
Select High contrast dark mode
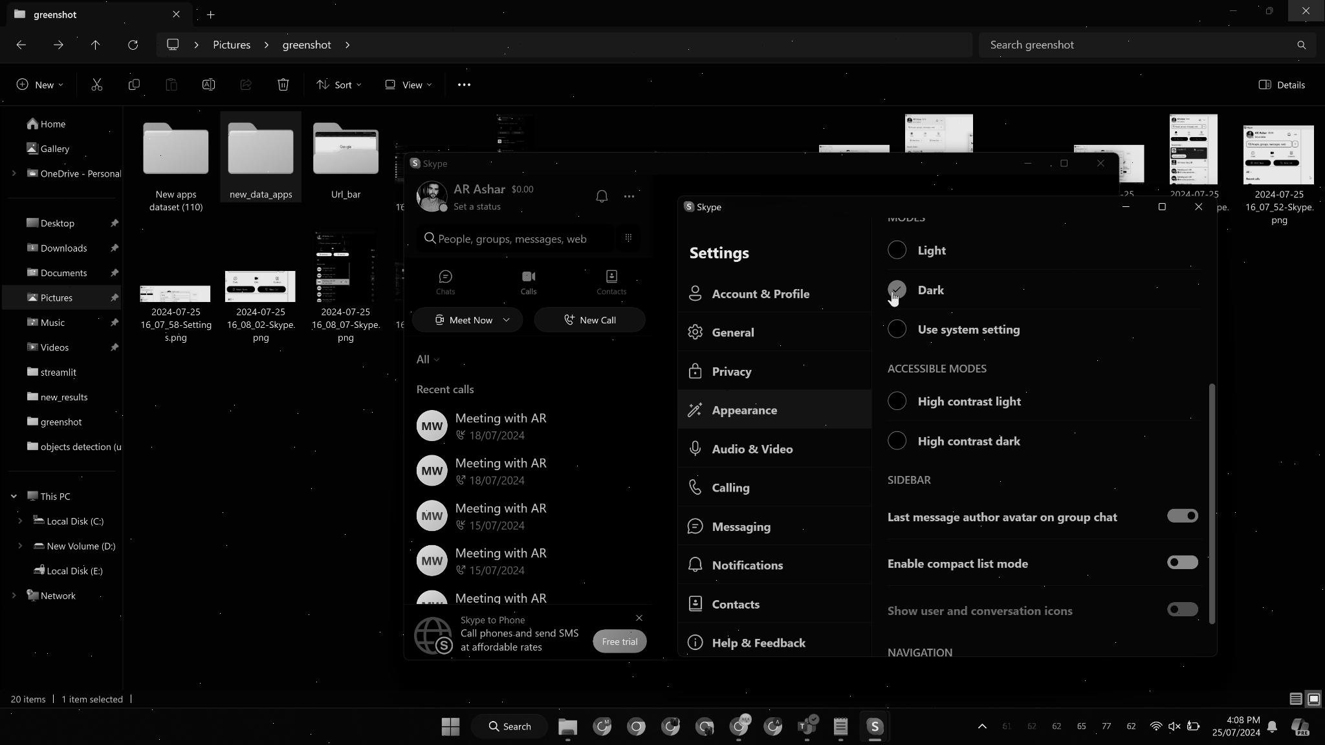[x=897, y=441]
